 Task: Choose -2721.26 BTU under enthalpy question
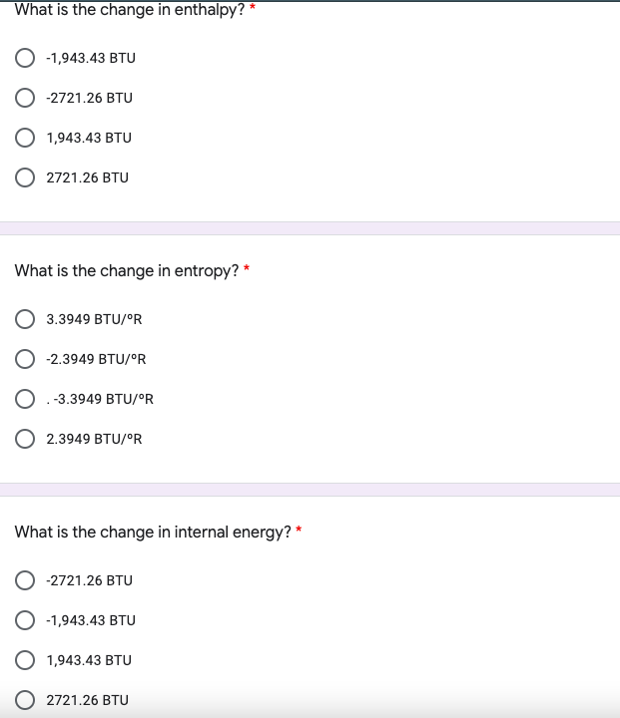(x=25, y=98)
